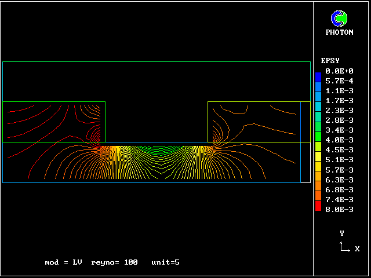Click the vertical blue line at right edge
This screenshot has width=371, height=278.
[x=301, y=142]
